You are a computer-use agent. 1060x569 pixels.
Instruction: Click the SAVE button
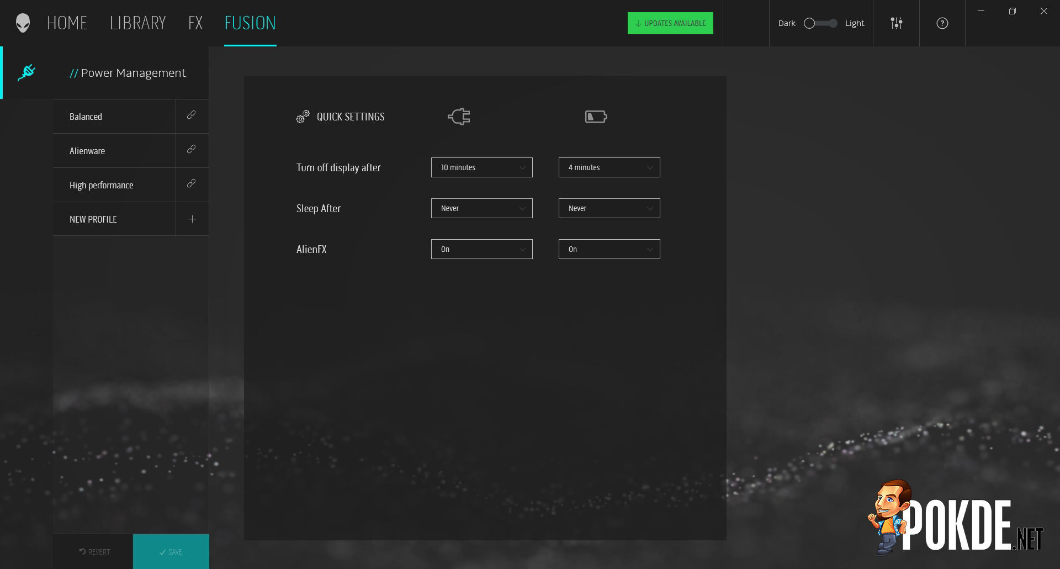click(171, 552)
